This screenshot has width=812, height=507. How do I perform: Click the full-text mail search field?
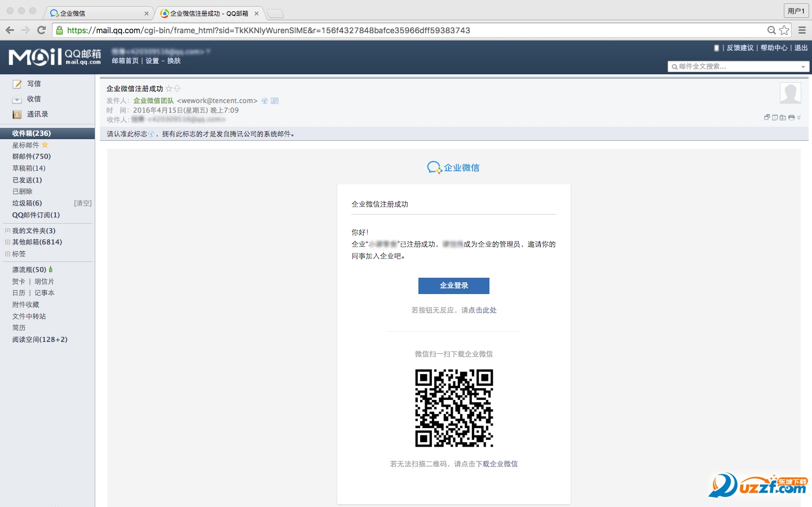[x=739, y=66]
